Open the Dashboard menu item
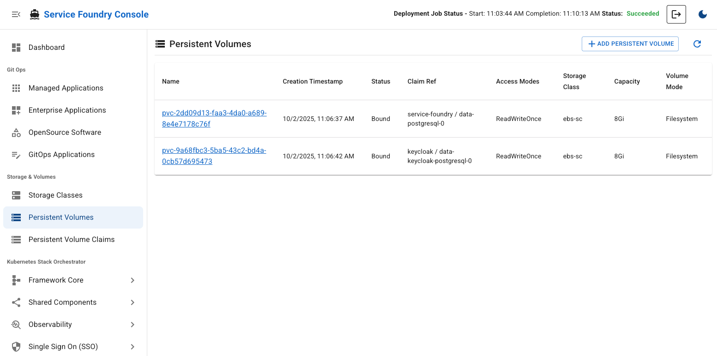The image size is (717, 356). tap(47, 47)
